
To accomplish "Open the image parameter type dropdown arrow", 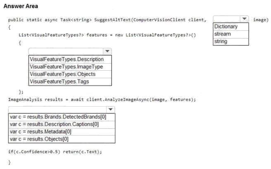I will tap(244, 19).
